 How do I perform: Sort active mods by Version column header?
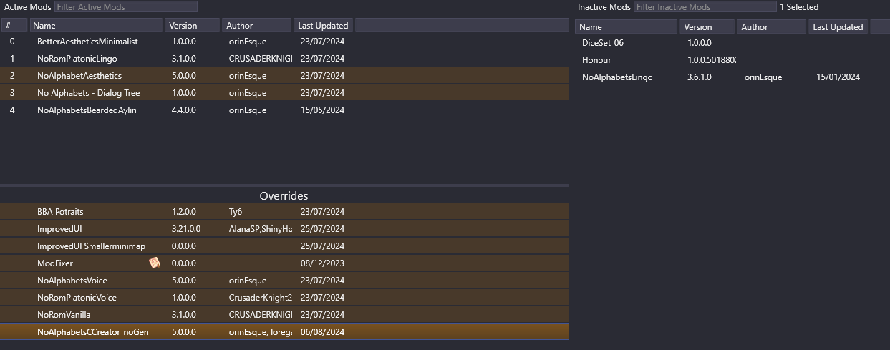(192, 26)
